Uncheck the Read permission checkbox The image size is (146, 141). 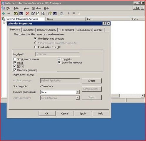point(15,63)
